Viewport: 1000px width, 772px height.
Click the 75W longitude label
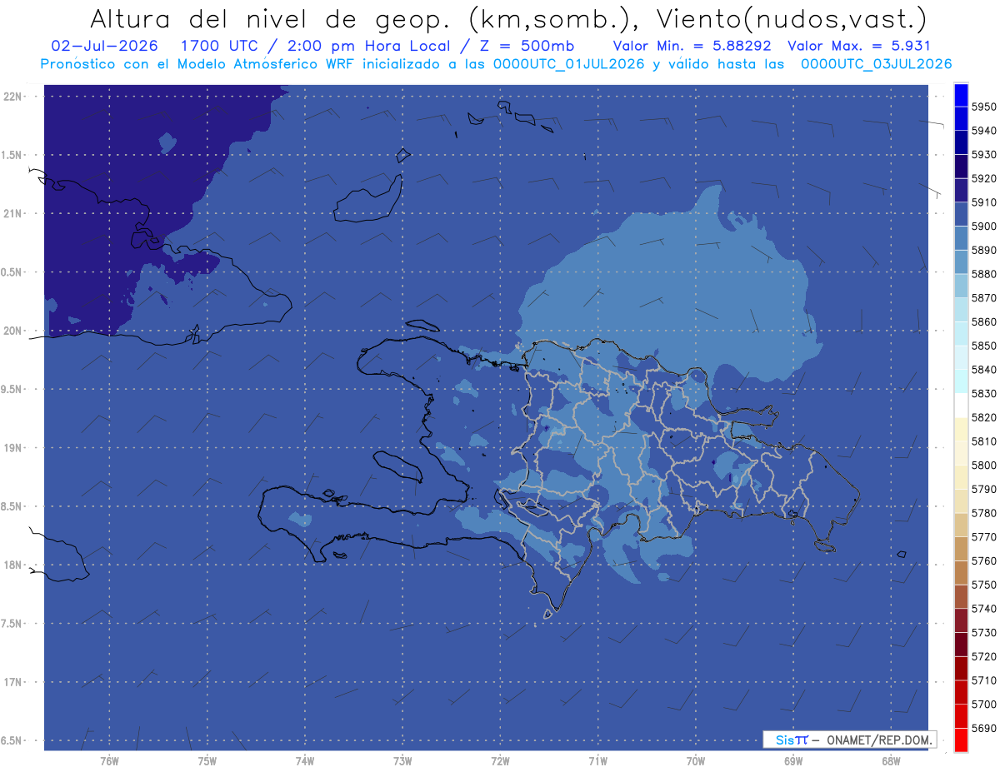pyautogui.click(x=207, y=760)
